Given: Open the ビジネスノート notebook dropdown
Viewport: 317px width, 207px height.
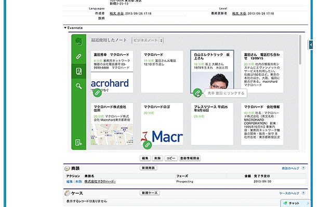Looking at the screenshot, I should (148, 40).
